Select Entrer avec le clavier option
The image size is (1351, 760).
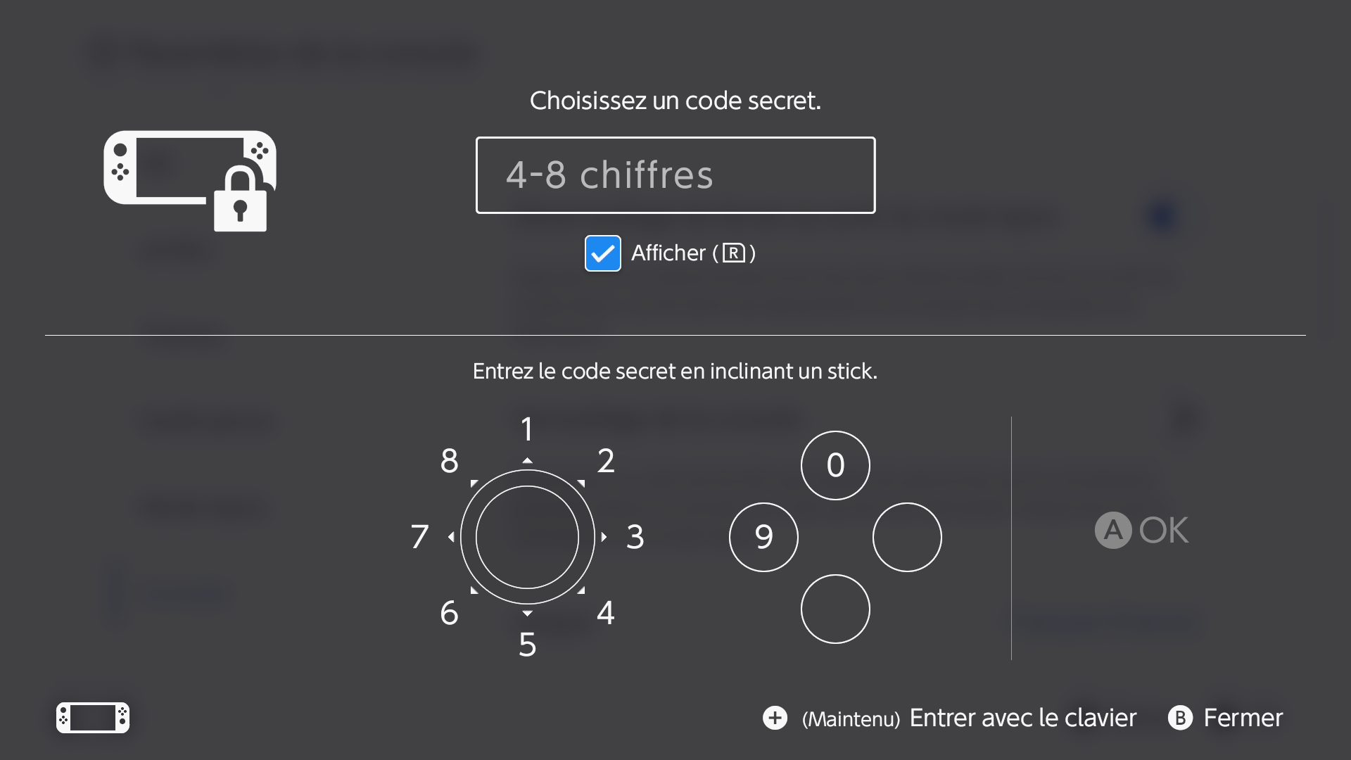click(x=1023, y=718)
